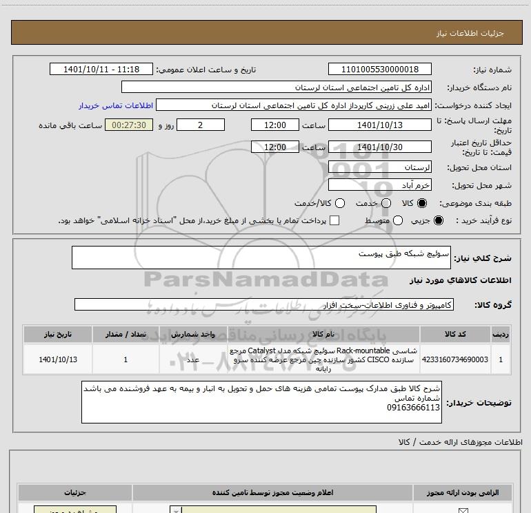Click the جزئیات column header in permits table

point(75,492)
